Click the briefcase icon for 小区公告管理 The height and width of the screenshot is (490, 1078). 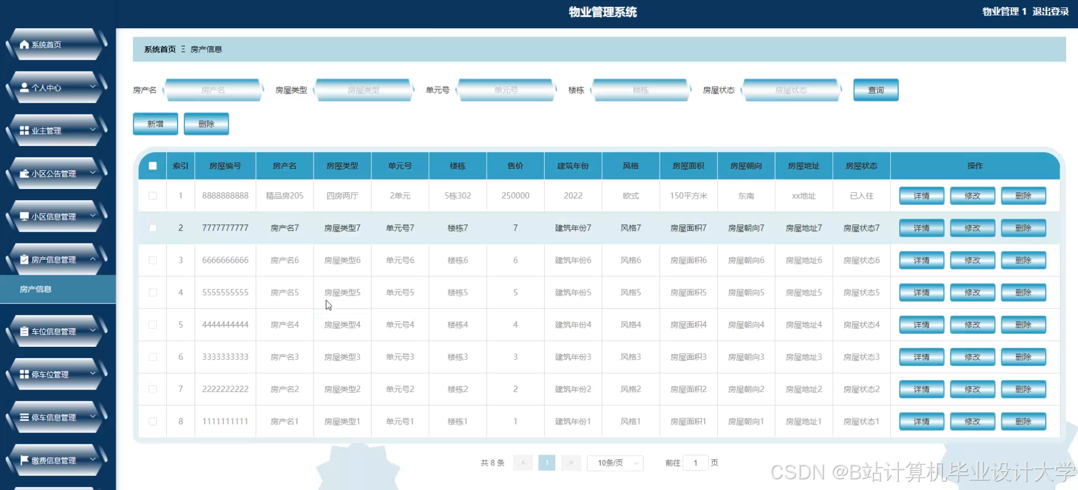click(x=24, y=174)
